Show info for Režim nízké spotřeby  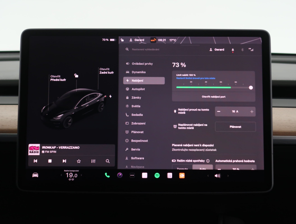(x=208, y=161)
